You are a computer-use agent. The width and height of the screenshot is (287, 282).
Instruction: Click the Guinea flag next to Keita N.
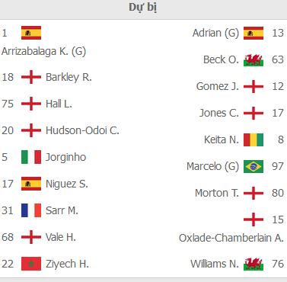254,139
